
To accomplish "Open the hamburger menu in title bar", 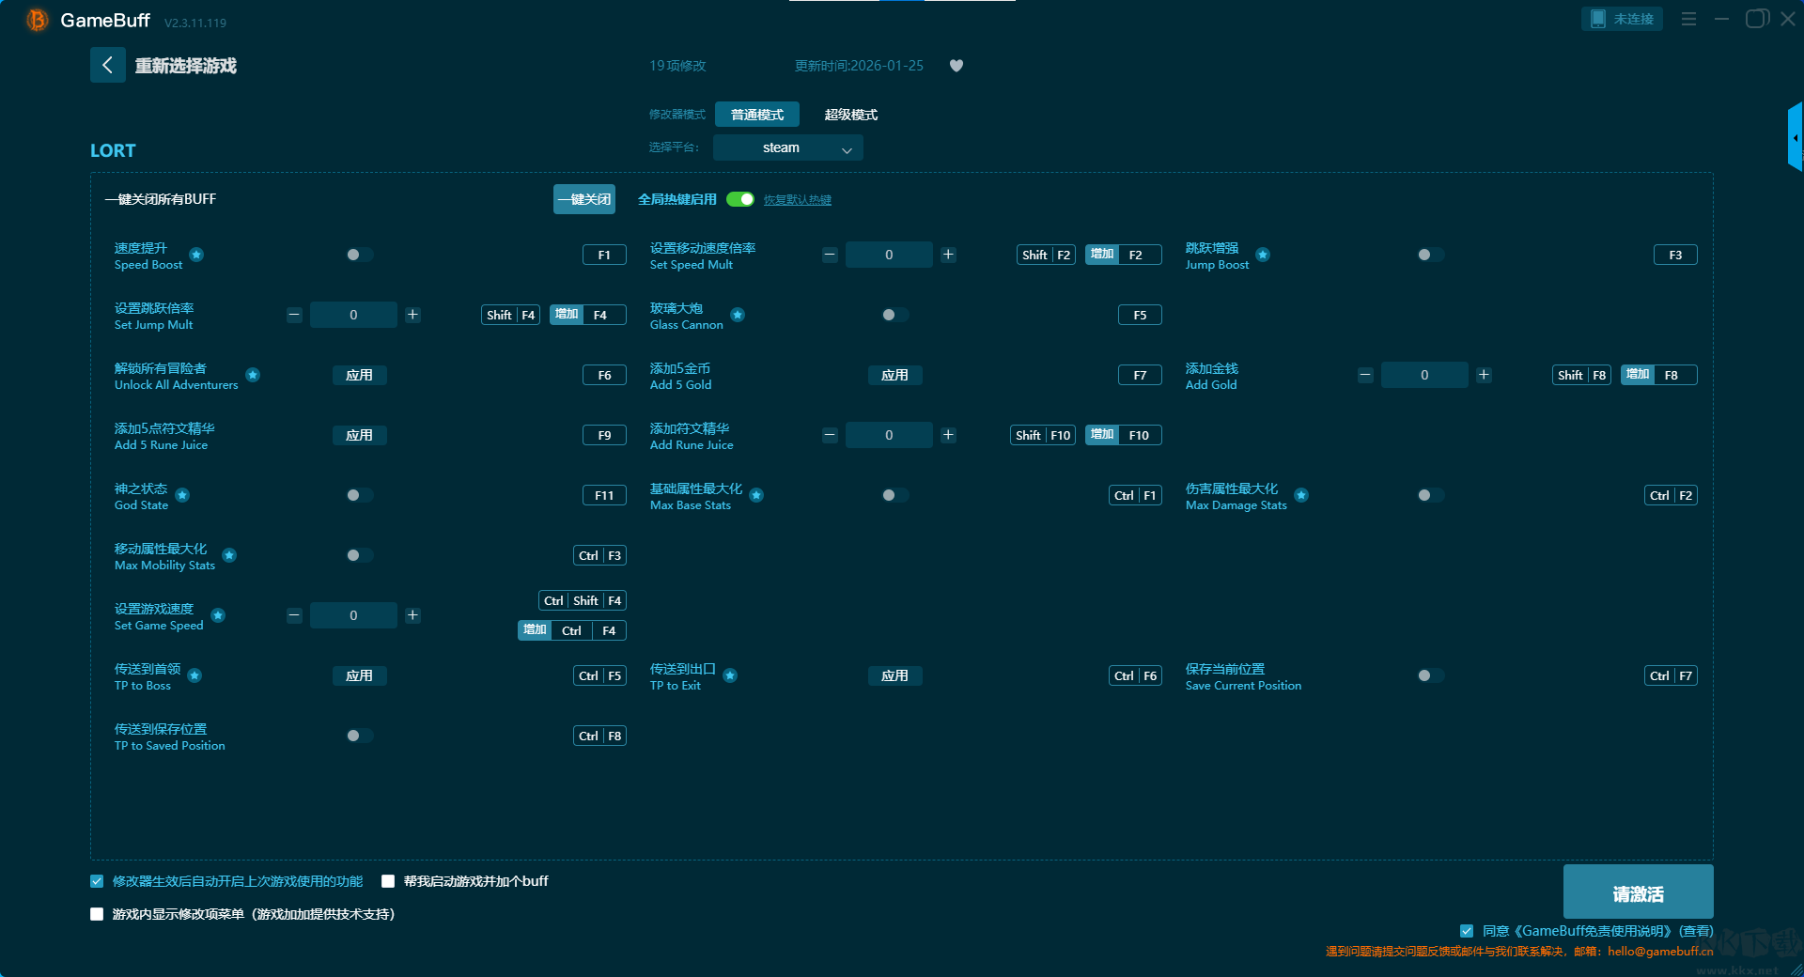I will [x=1688, y=19].
